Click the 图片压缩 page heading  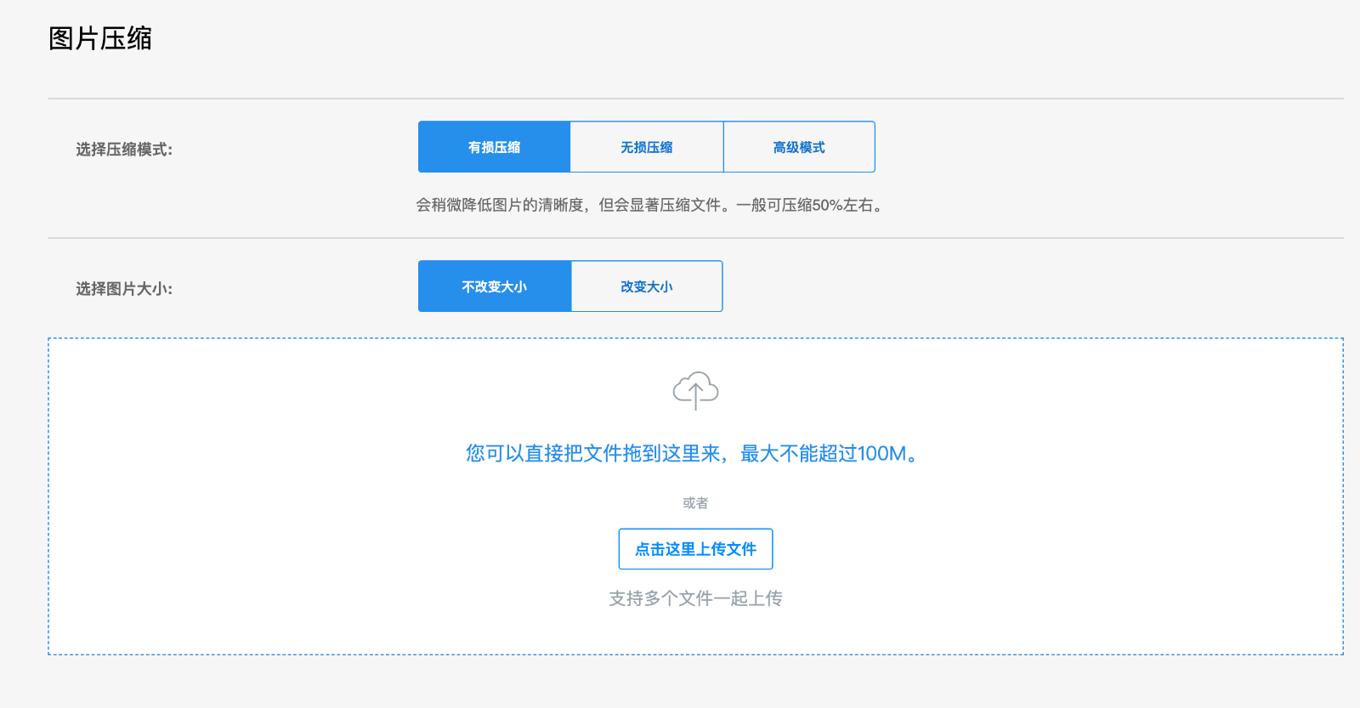pyautogui.click(x=100, y=38)
